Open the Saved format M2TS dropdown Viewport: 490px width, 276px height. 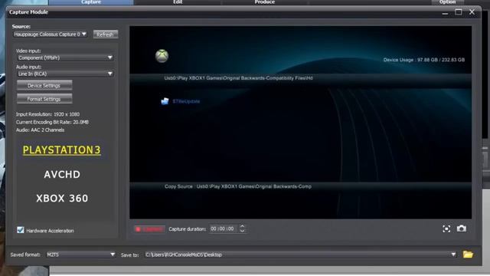click(x=80, y=255)
